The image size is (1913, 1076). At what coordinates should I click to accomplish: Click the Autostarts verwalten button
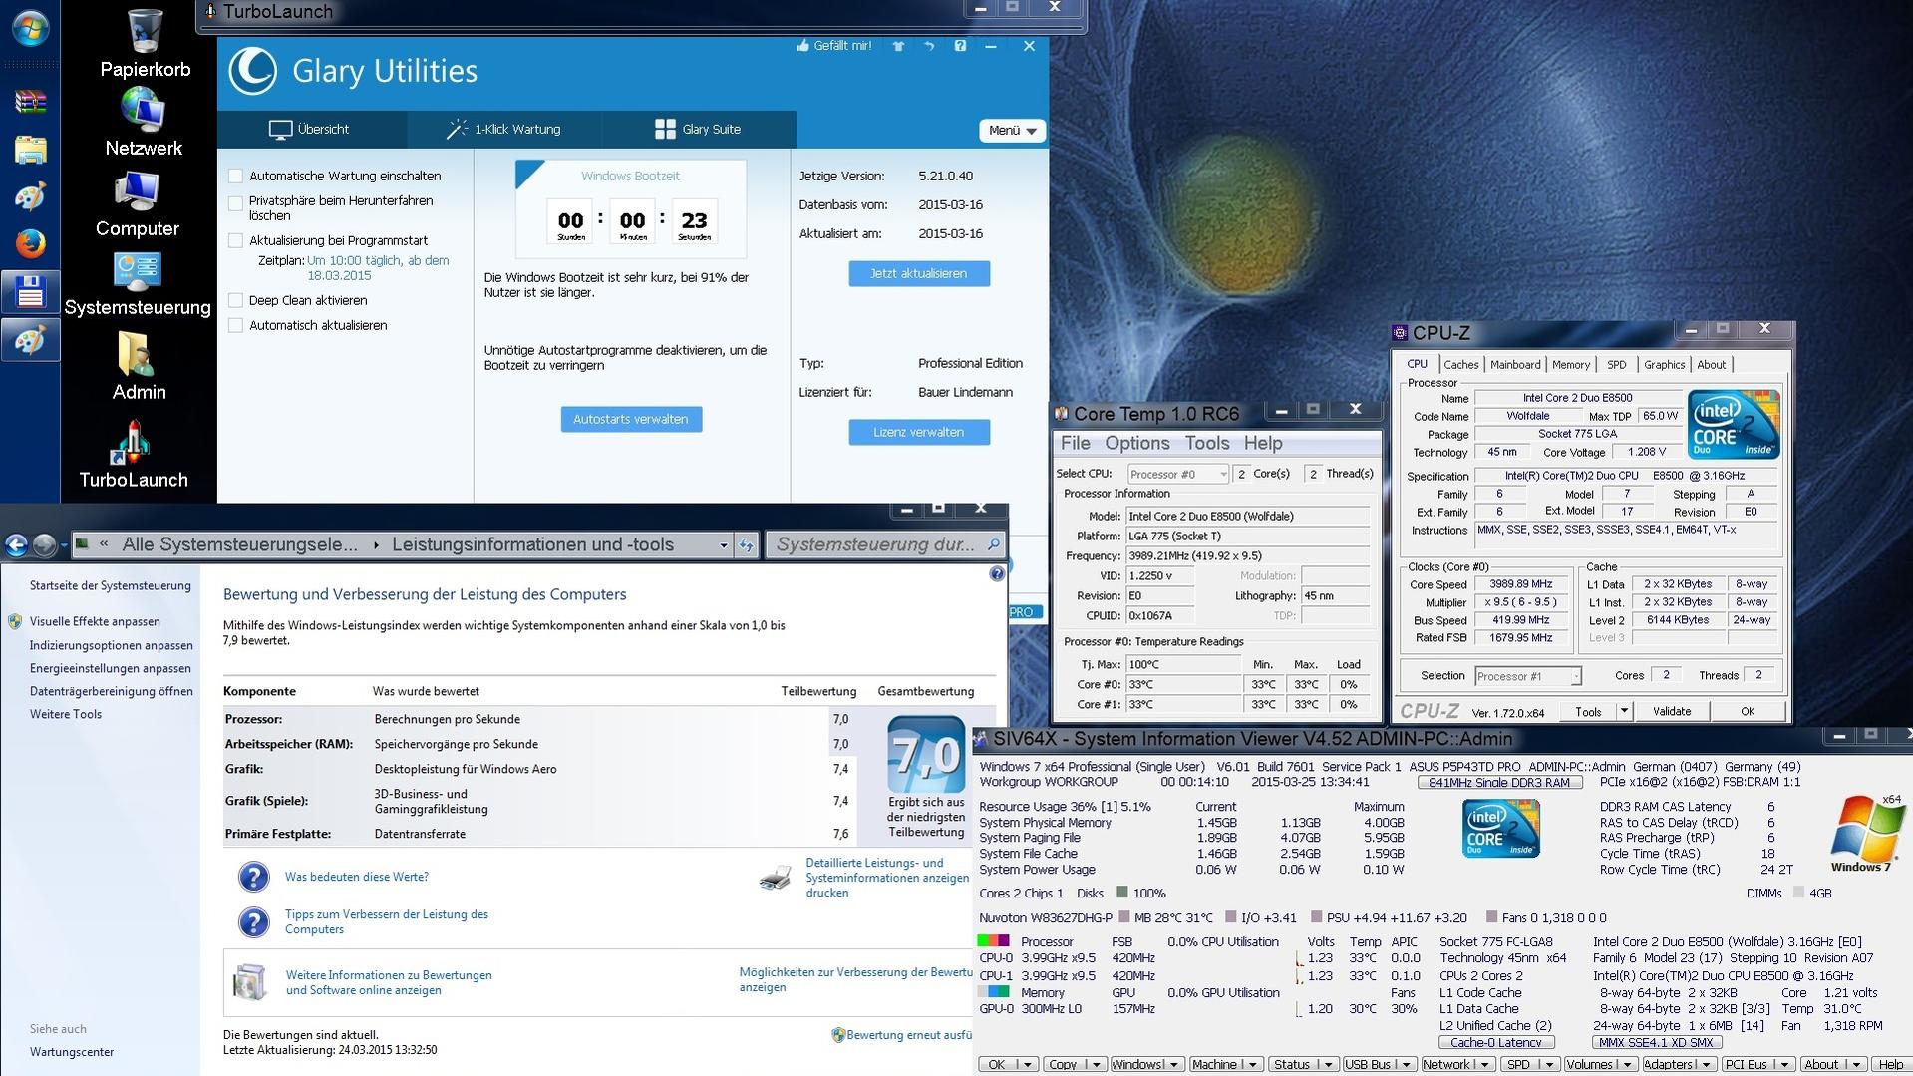tap(631, 420)
